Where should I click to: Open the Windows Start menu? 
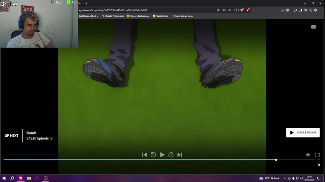click(x=4, y=178)
